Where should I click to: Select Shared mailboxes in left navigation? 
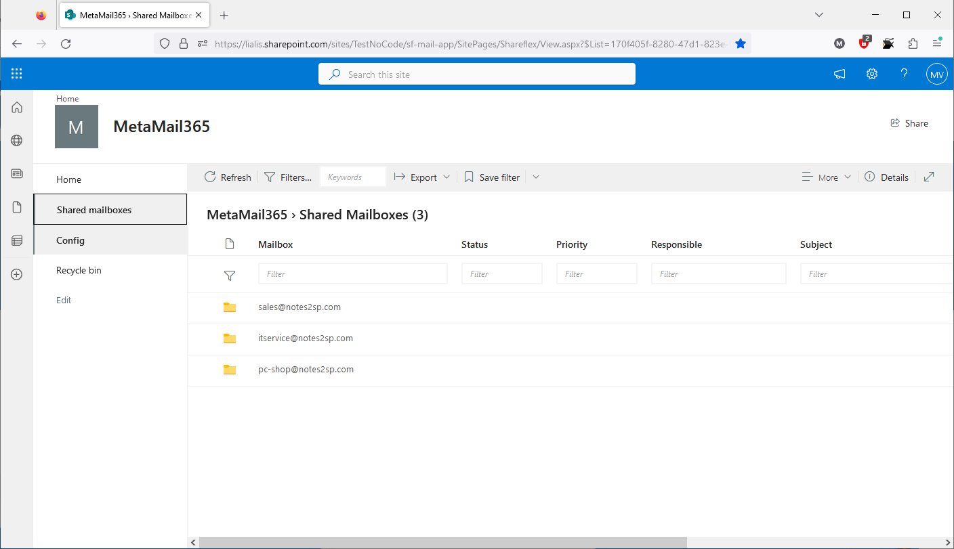coord(110,210)
